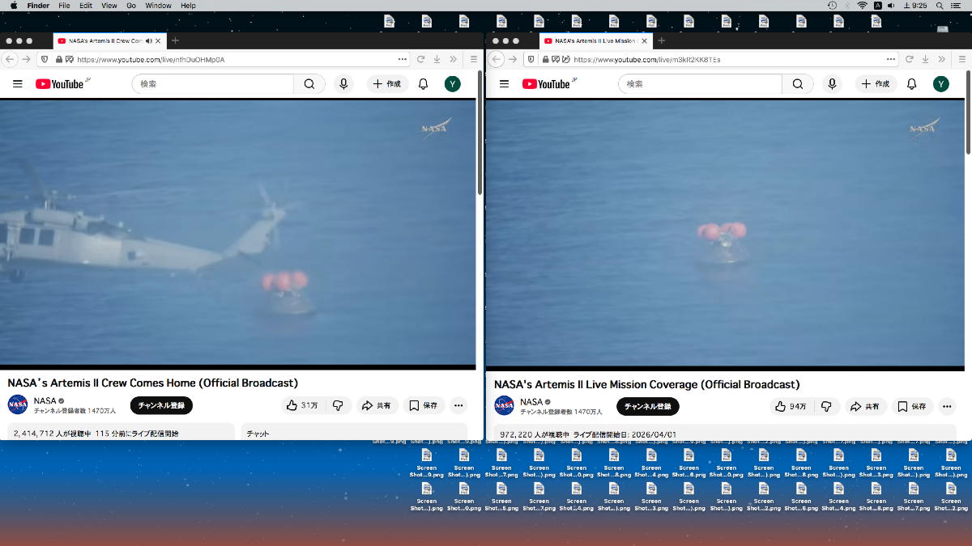Focus the 検索 search field in left YouTube
The image size is (972, 546).
pyautogui.click(x=213, y=83)
